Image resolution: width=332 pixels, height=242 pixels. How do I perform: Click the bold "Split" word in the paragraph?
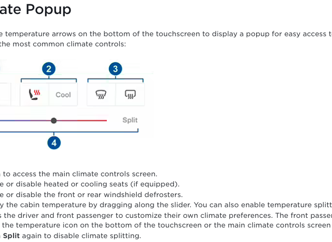[x=11, y=236]
